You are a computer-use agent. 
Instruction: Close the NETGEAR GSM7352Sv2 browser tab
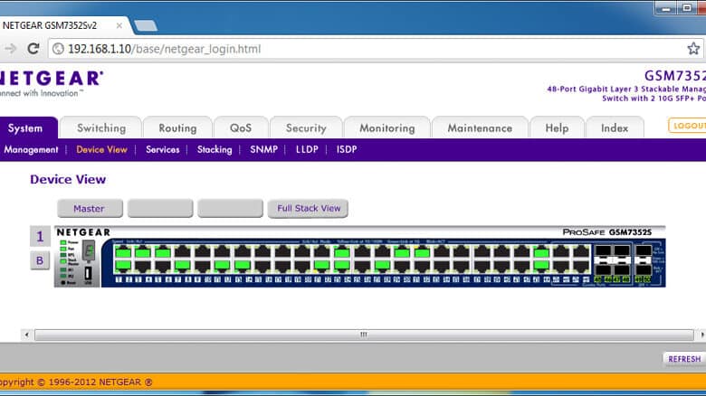pyautogui.click(x=119, y=25)
